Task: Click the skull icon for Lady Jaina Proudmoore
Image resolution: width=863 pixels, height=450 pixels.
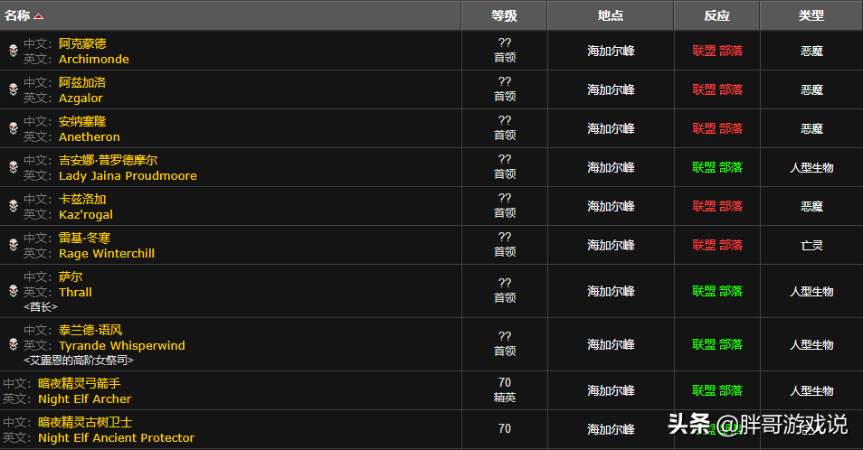Action: pyautogui.click(x=14, y=167)
